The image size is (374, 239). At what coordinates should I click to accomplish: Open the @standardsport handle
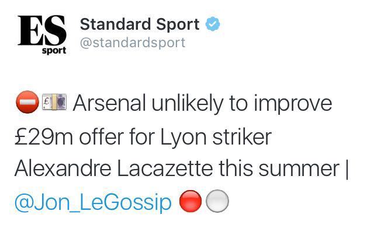coord(133,43)
